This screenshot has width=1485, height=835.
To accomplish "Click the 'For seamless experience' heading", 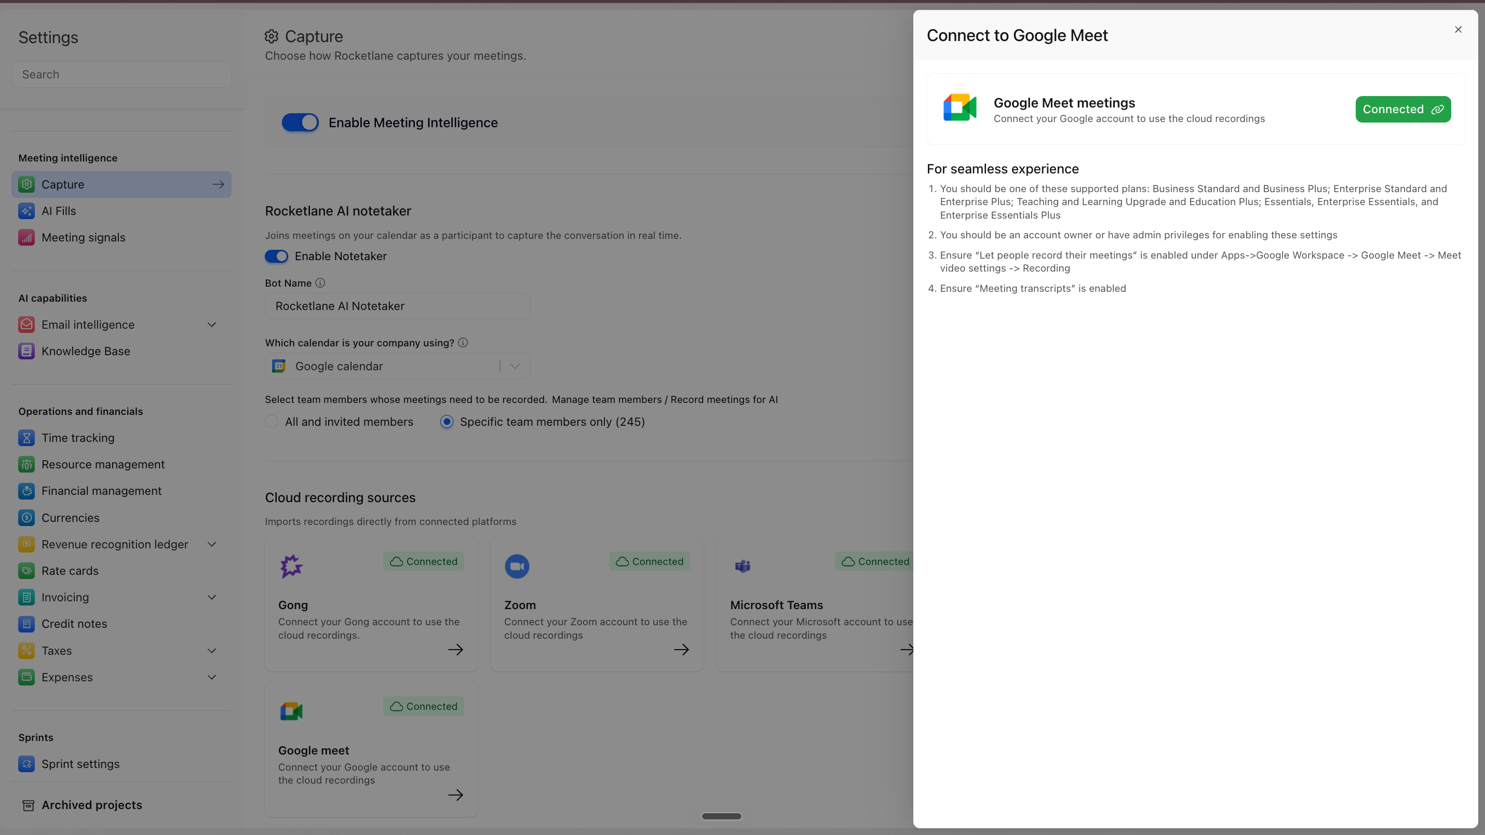I will [x=1003, y=169].
